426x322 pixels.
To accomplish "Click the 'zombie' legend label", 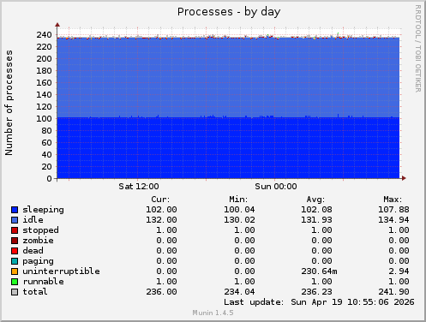I will 38,241.
